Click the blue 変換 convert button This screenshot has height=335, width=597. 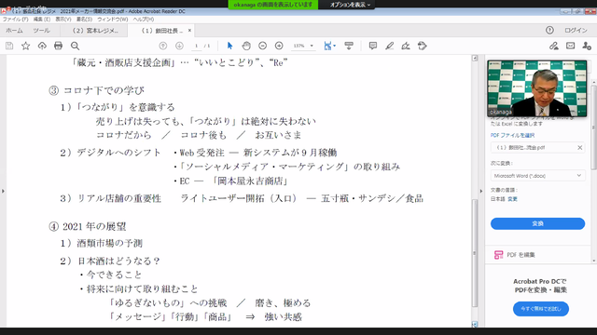(537, 223)
